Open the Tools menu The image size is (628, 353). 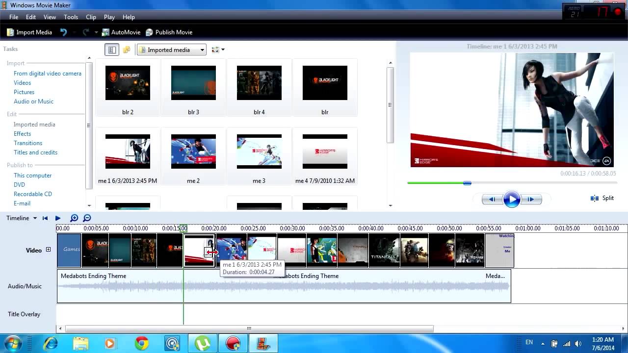71,17
